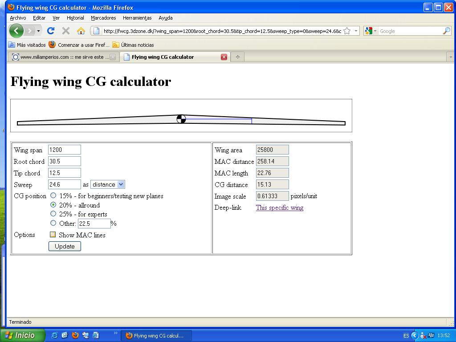Screen dimensions: 456x342
Task: Open a new tab with the plus button
Action: [238, 57]
